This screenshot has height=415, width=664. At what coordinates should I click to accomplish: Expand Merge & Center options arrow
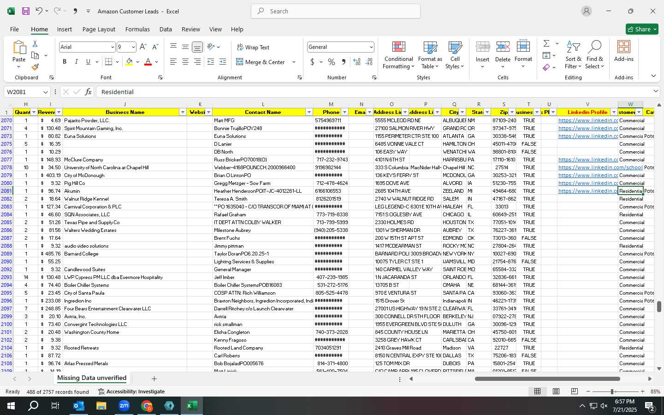point(294,62)
